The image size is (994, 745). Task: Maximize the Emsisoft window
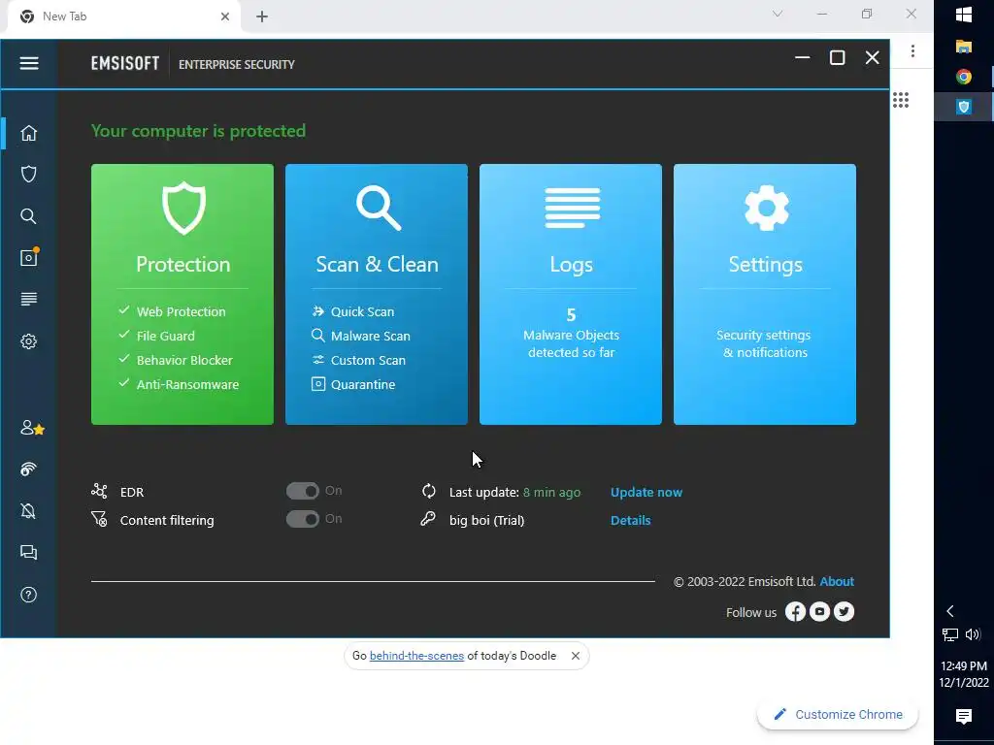837,57
